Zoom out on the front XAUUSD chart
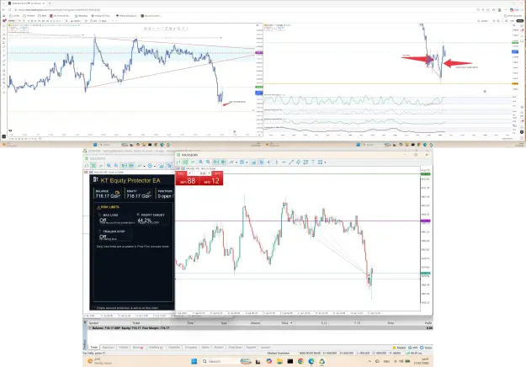 tap(208, 162)
